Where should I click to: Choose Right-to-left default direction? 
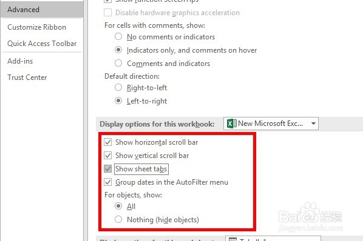(x=118, y=87)
